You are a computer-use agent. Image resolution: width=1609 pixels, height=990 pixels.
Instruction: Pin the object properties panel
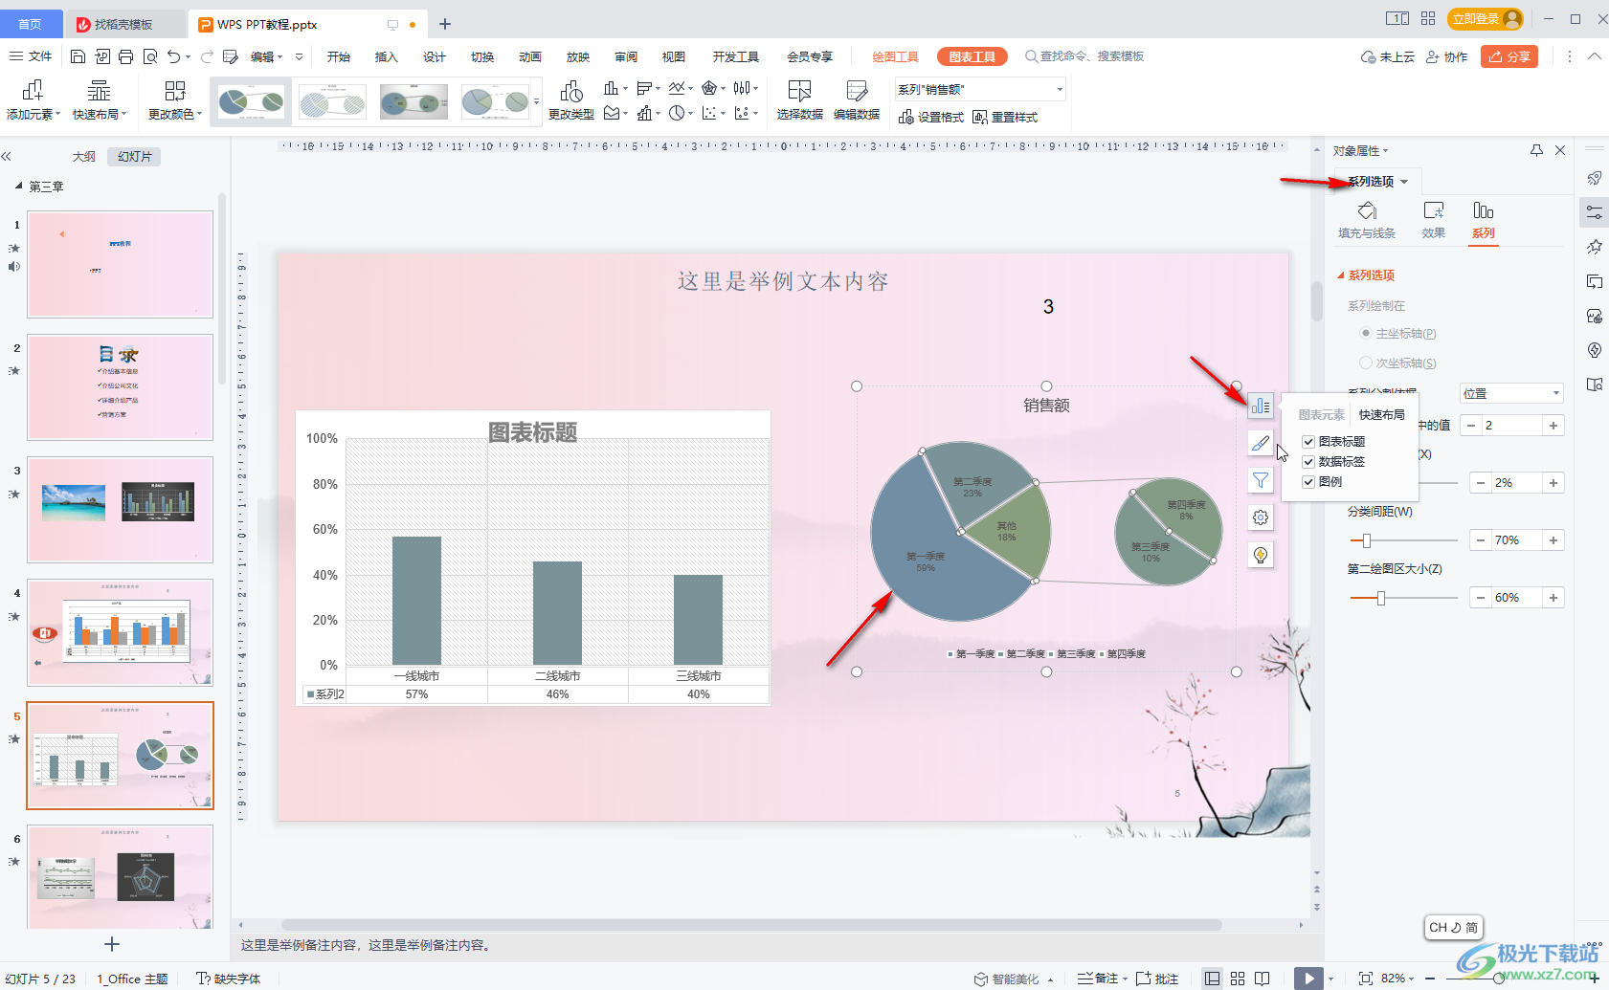(x=1536, y=150)
